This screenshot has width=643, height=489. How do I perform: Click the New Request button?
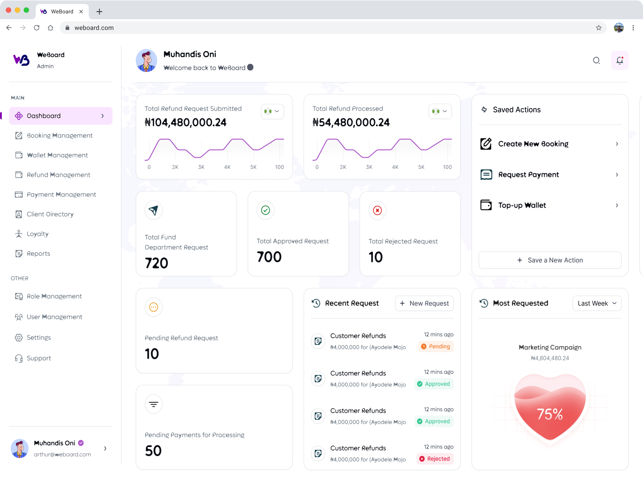click(x=424, y=303)
